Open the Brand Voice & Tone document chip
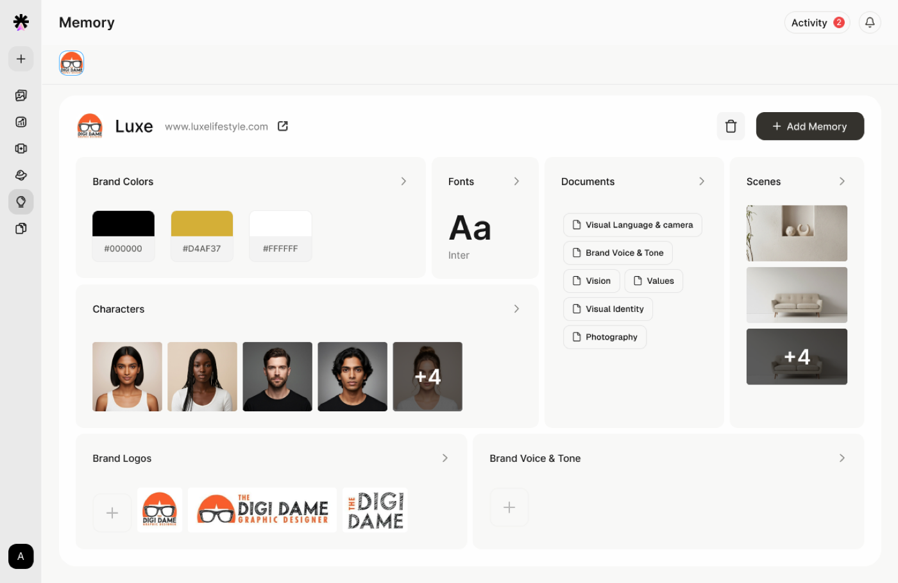The image size is (898, 583). point(618,253)
